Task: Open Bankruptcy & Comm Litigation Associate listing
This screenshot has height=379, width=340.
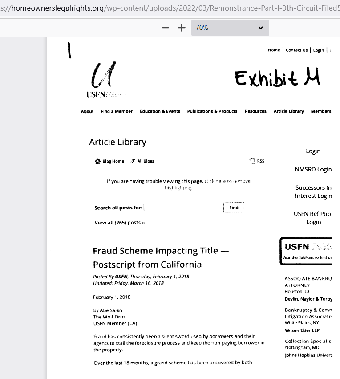Action: click(308, 313)
